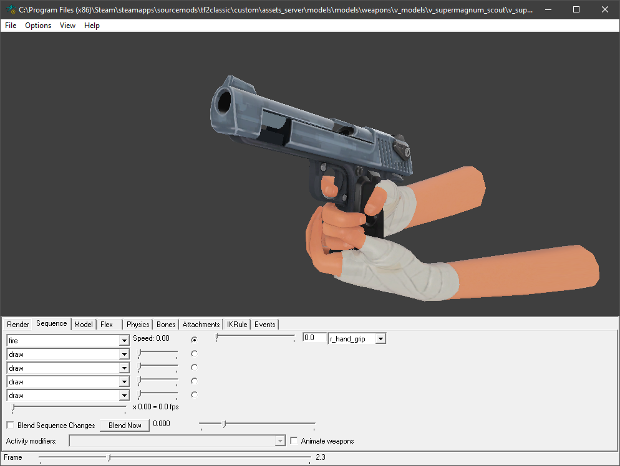Click the 'Activity modifiers:' label

(x=31, y=441)
